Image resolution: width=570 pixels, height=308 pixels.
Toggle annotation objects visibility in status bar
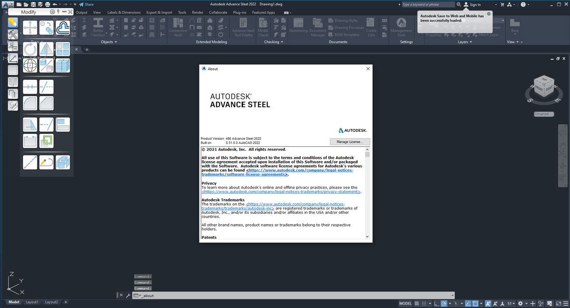[487, 303]
